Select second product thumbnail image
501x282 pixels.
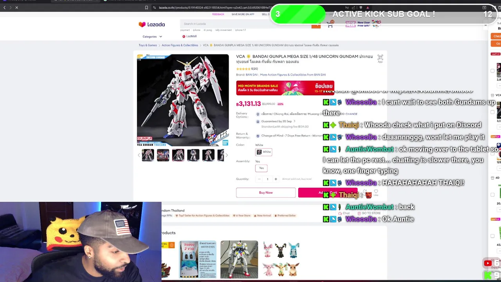pos(163,155)
